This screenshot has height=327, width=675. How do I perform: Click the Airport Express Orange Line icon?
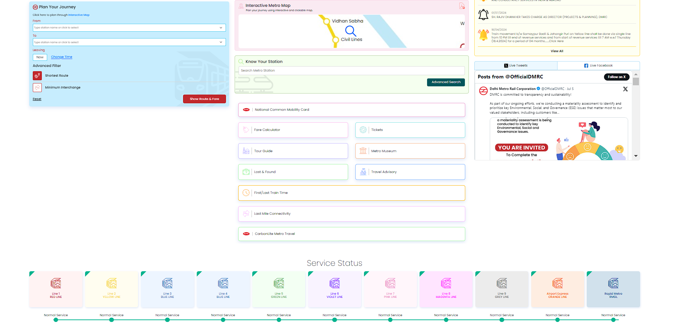(558, 283)
